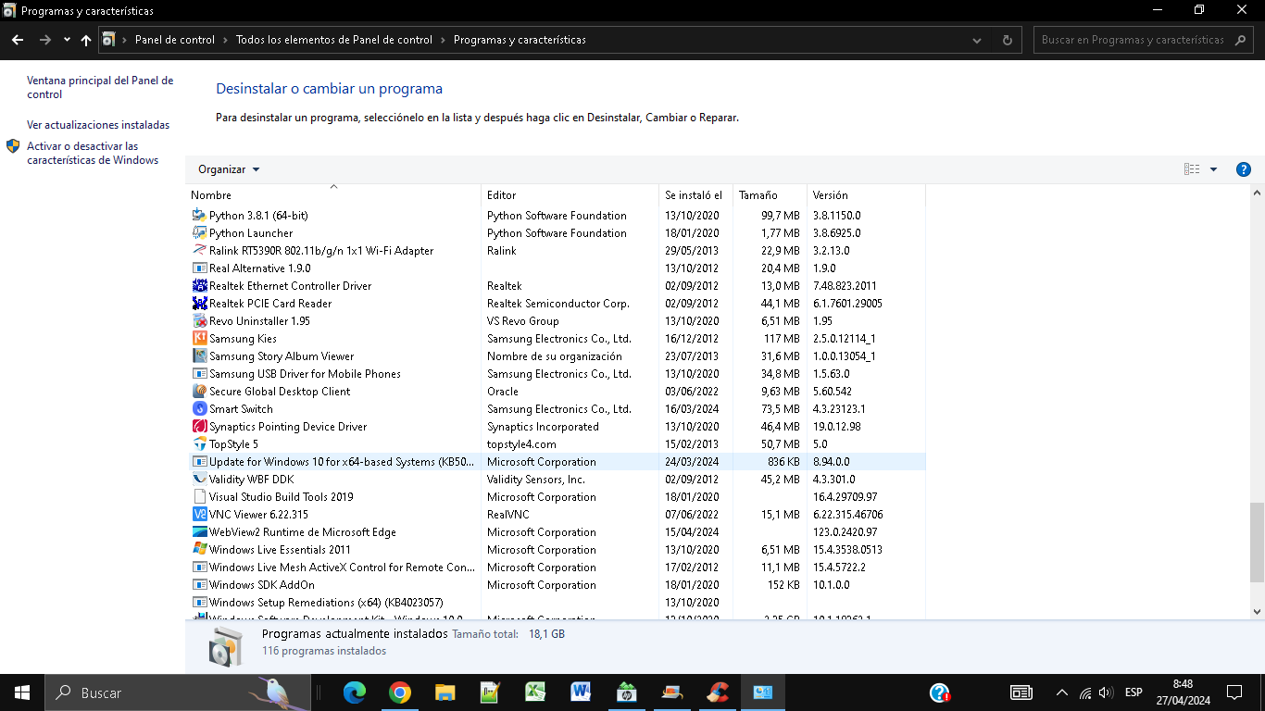Viewport: 1265px width, 711px height.
Task: Open Word from the taskbar
Action: point(581,692)
